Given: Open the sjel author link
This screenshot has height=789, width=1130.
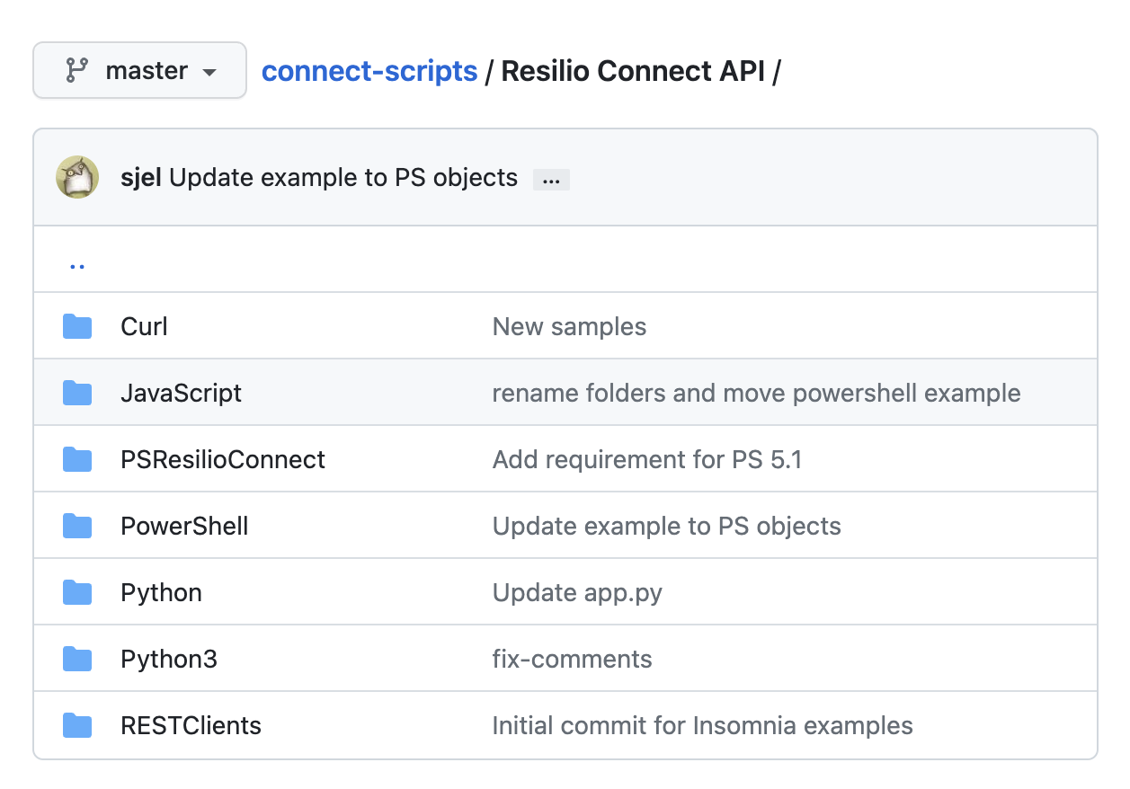Looking at the screenshot, I should pyautogui.click(x=140, y=178).
